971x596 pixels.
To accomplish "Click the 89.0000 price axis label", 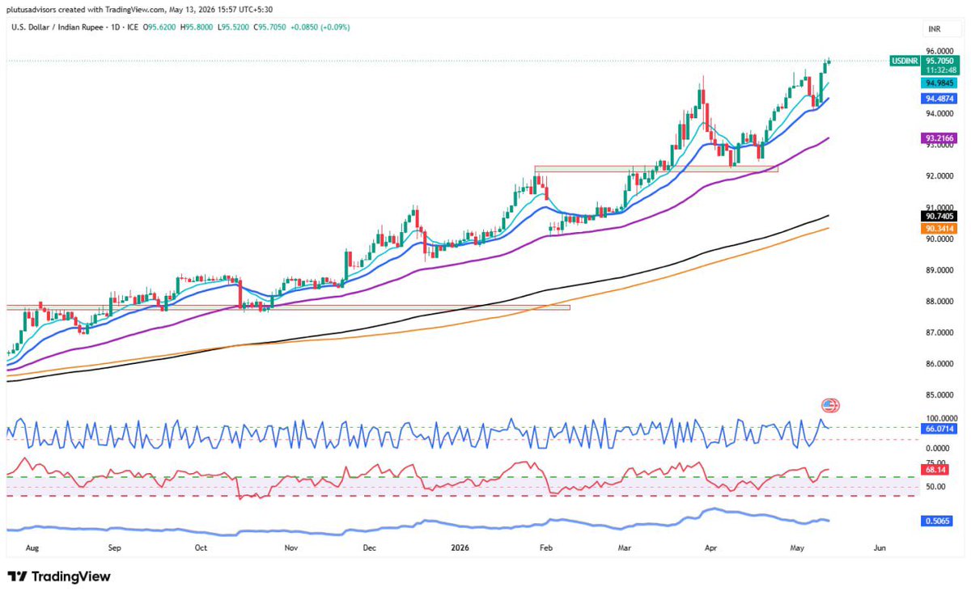I will [x=940, y=270].
